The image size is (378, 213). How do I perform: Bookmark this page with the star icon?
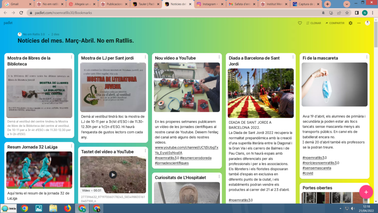point(347,13)
